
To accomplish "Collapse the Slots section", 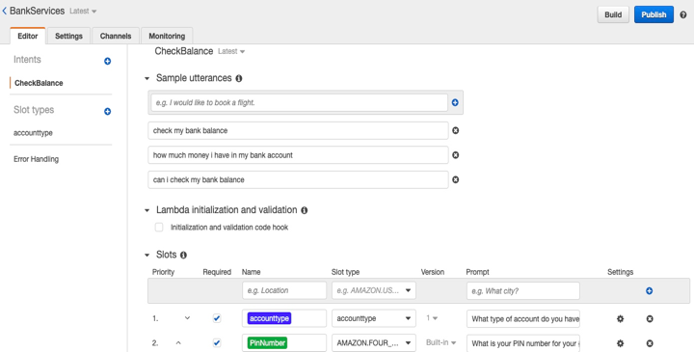I will [x=147, y=255].
